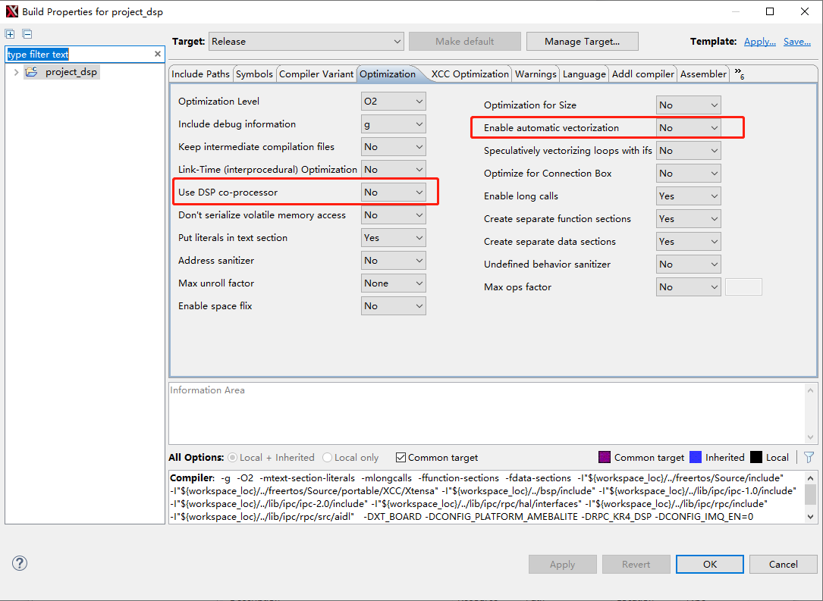Open the Enable automatic vectorization dropdown
Viewport: 823px width, 601px height.
688,128
